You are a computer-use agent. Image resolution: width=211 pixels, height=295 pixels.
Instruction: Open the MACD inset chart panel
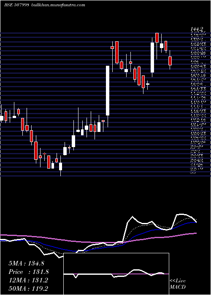coord(116,274)
